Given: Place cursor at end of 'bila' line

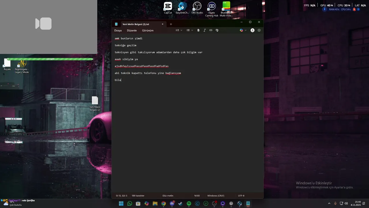Looking at the screenshot, I should (x=121, y=80).
